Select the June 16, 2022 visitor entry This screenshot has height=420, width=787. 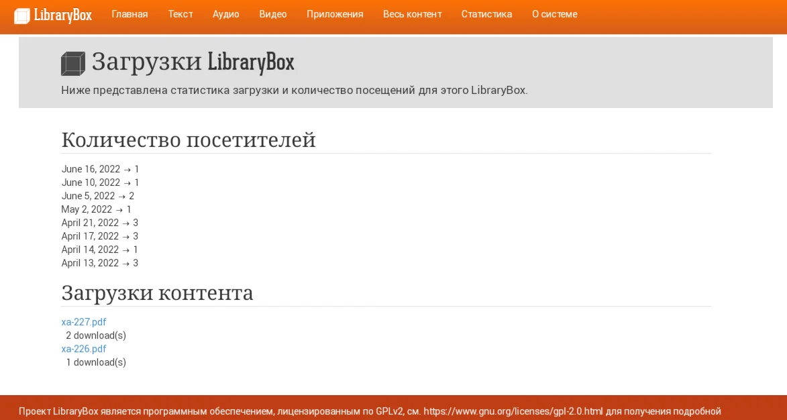[x=101, y=169]
